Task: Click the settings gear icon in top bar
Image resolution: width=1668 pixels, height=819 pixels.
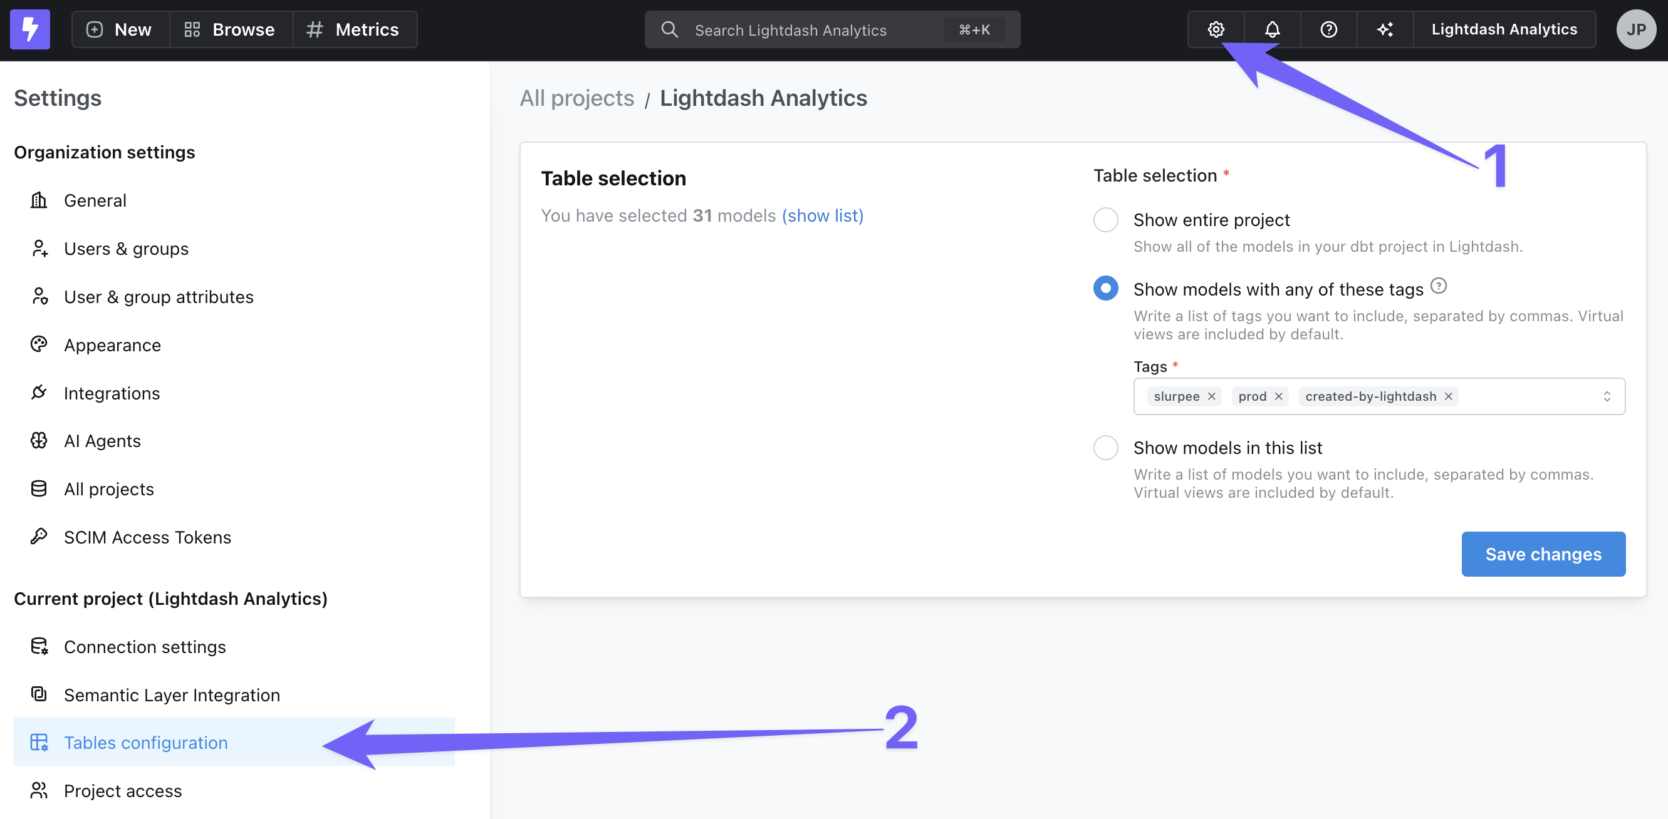Action: click(1216, 29)
